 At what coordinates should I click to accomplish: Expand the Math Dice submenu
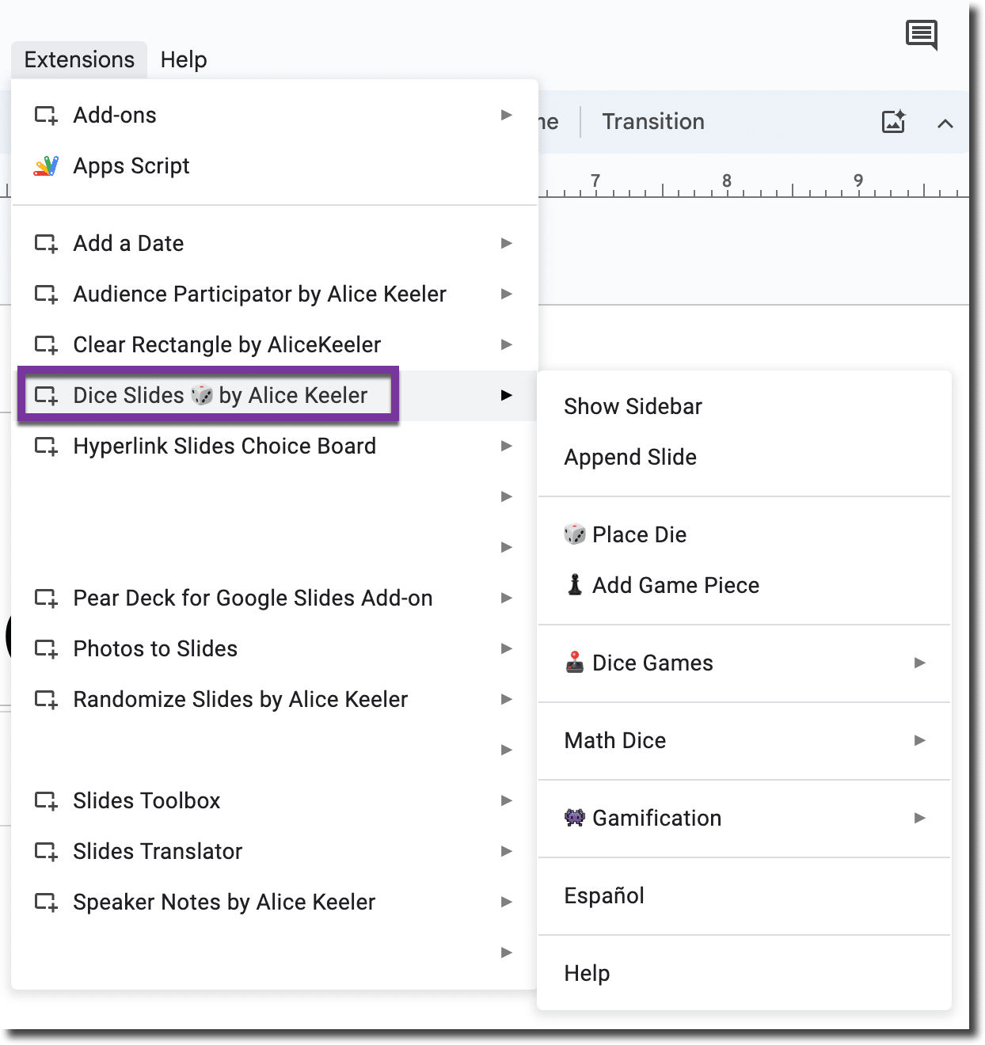(919, 740)
